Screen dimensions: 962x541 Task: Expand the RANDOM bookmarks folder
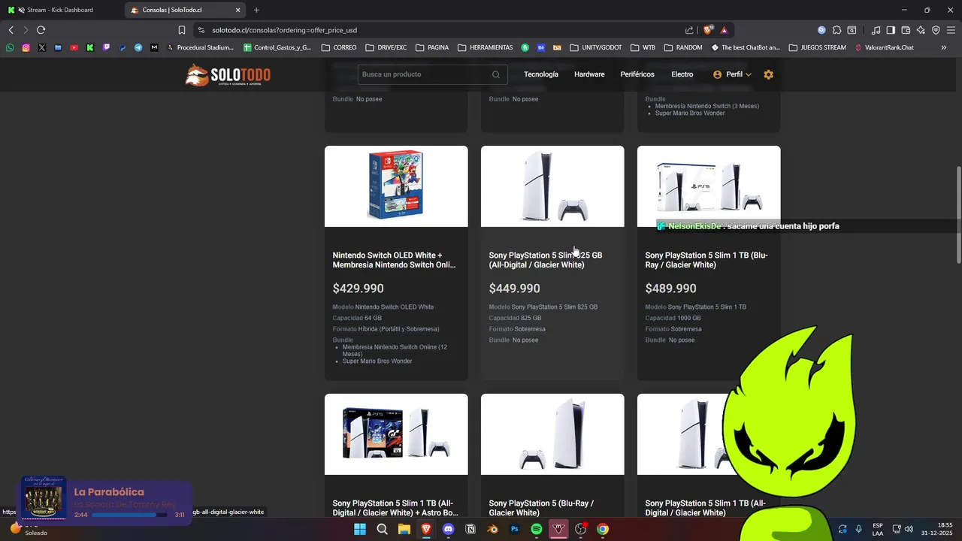(x=683, y=47)
